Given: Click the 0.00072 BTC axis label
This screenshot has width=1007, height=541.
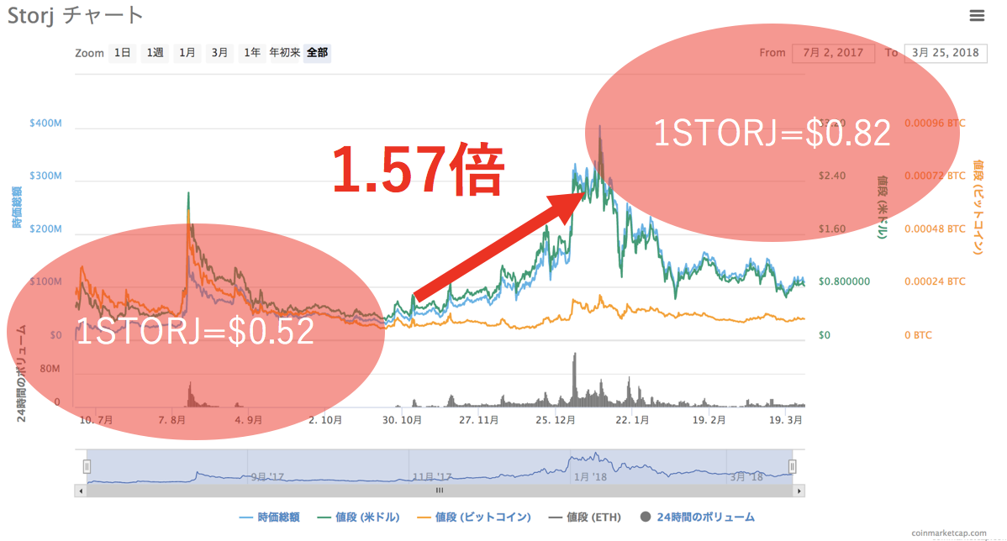Looking at the screenshot, I should (935, 176).
